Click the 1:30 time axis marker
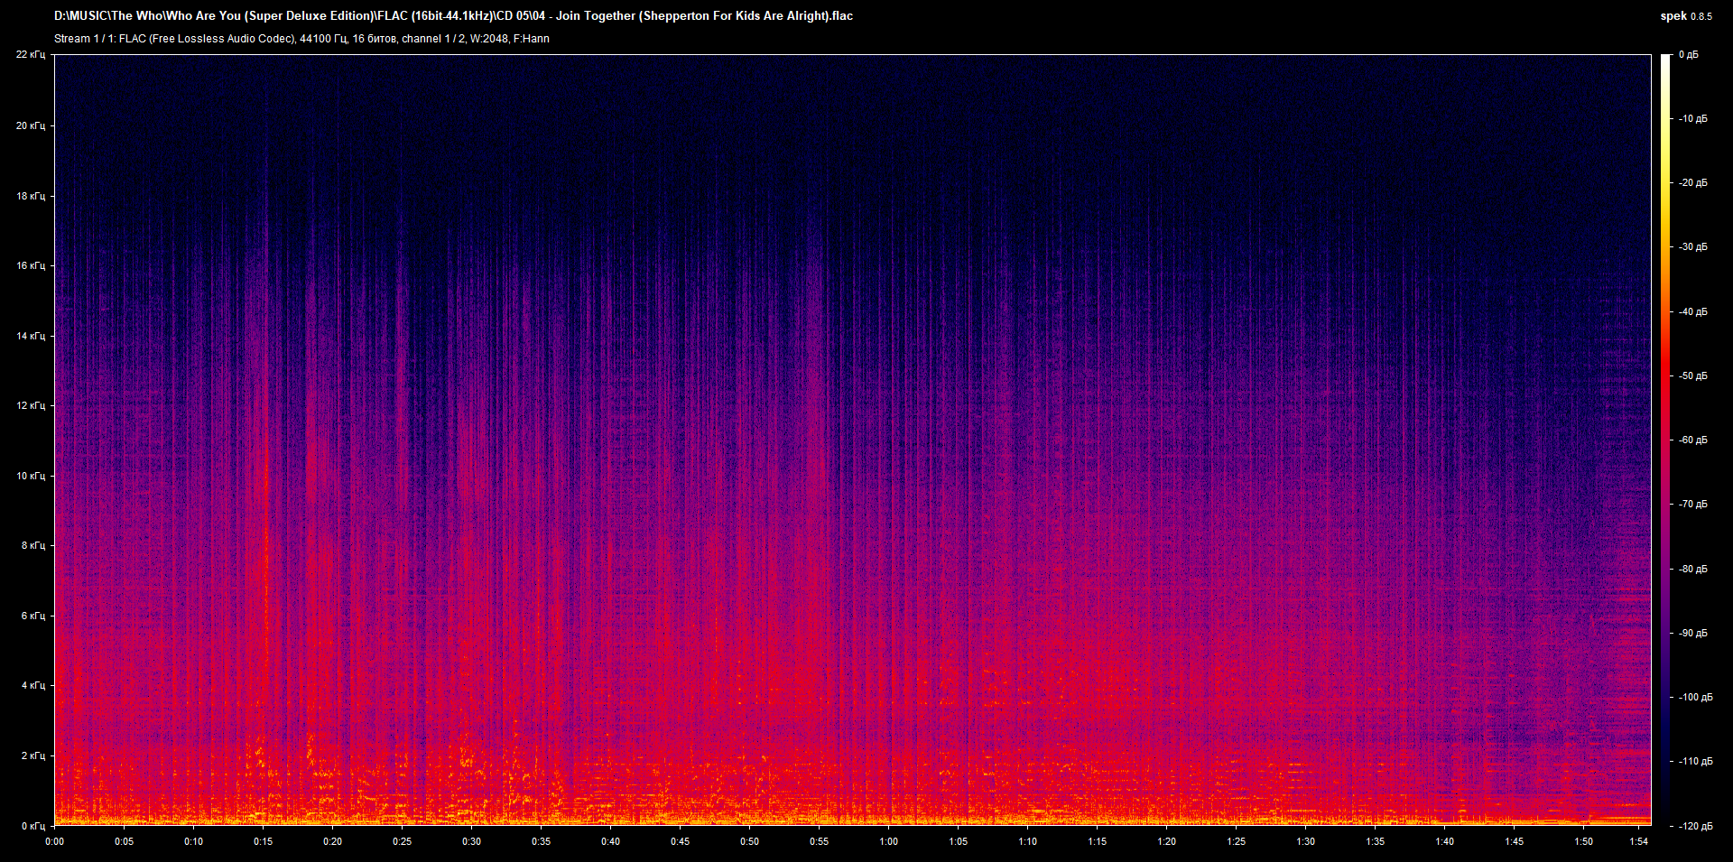 [1305, 841]
